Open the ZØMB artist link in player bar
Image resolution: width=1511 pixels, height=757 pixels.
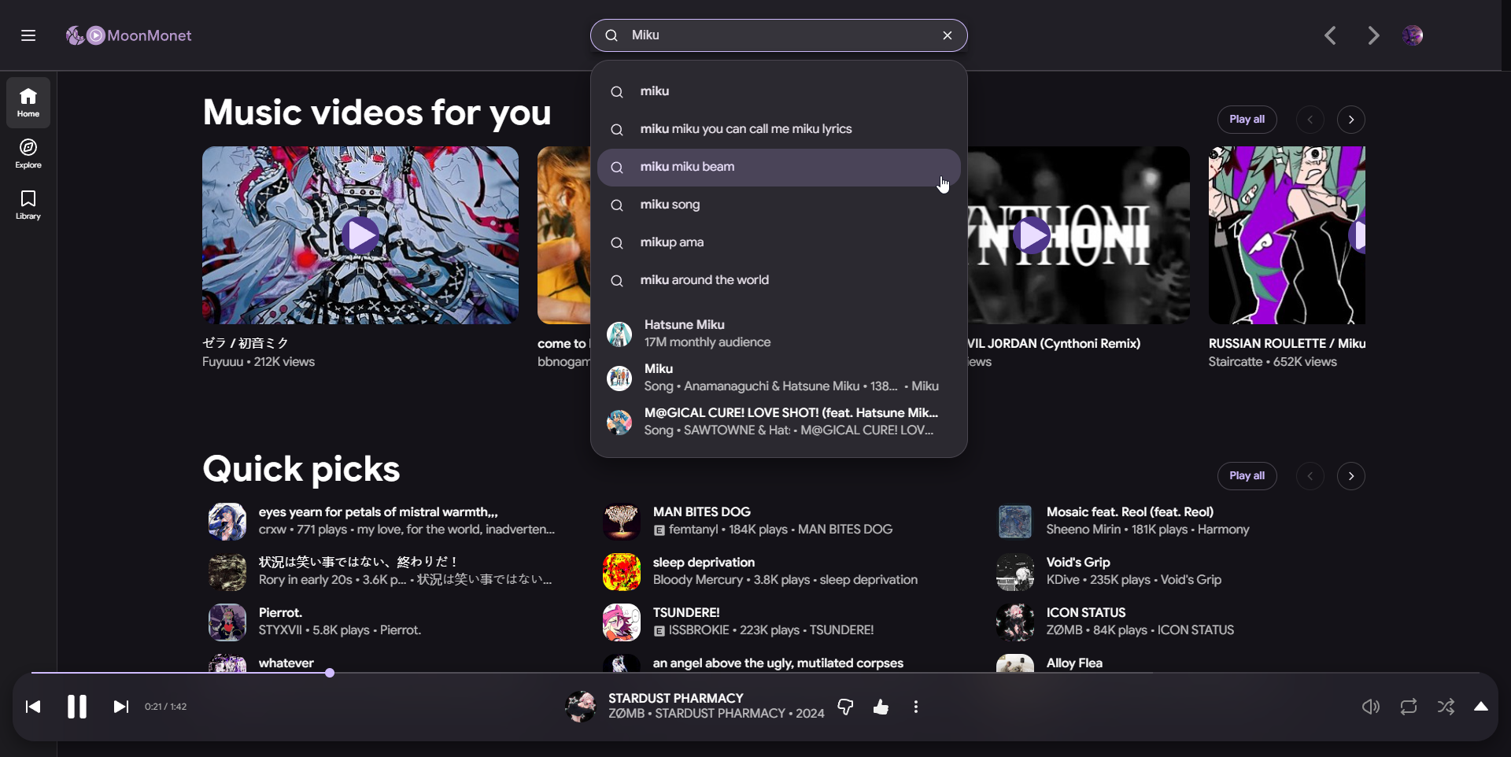[626, 714]
